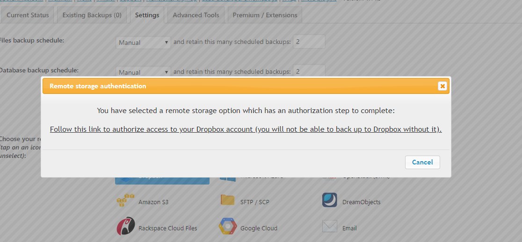Click the files retained backups number field
Image resolution: width=522 pixels, height=242 pixels.
click(x=309, y=42)
